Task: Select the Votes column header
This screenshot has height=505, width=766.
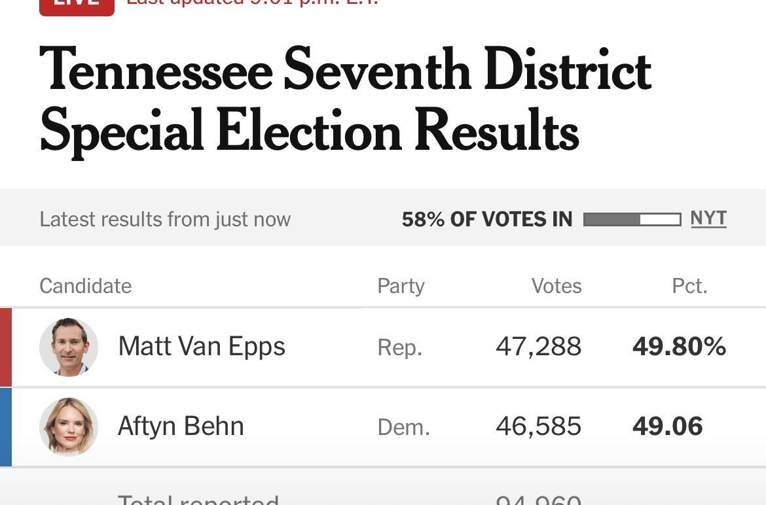Action: click(x=556, y=286)
